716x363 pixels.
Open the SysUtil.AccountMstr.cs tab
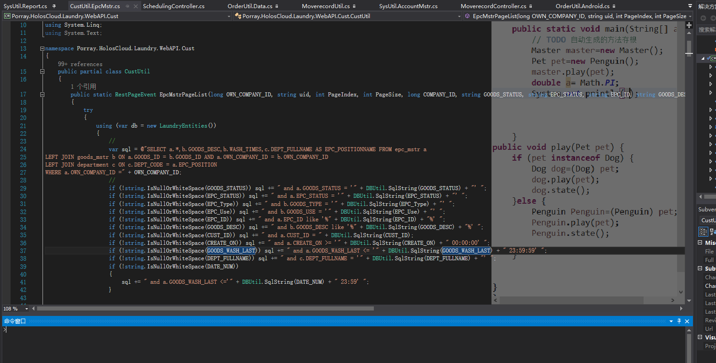coord(408,6)
